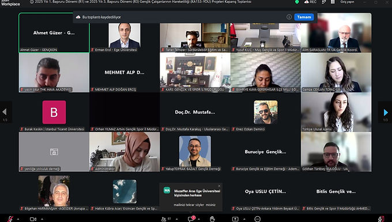Go to next page of participants
Viewport: 392px width, 222px height.
[x=385, y=112]
